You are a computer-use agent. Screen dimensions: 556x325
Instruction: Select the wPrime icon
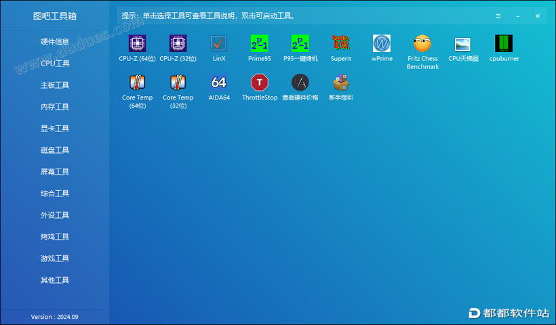click(x=382, y=43)
